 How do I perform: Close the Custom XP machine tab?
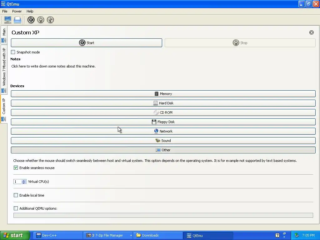312,32
